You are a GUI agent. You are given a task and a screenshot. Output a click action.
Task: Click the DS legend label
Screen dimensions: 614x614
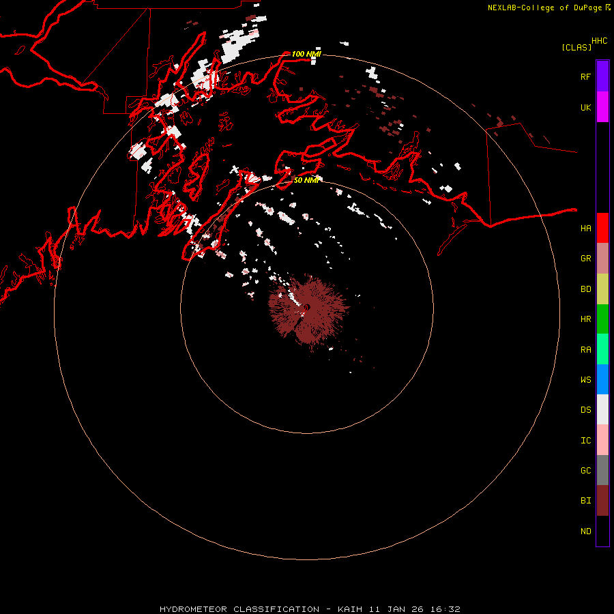click(x=585, y=410)
